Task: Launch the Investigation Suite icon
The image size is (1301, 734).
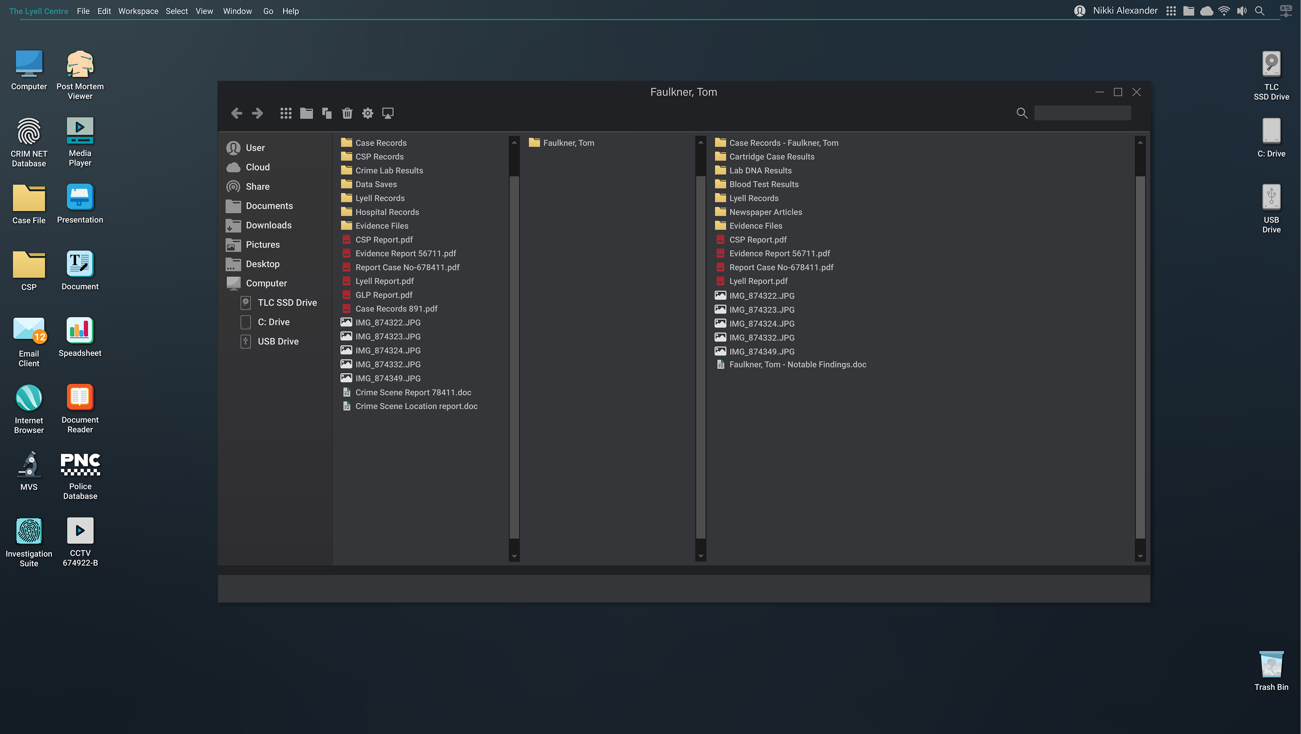Action: [29, 543]
